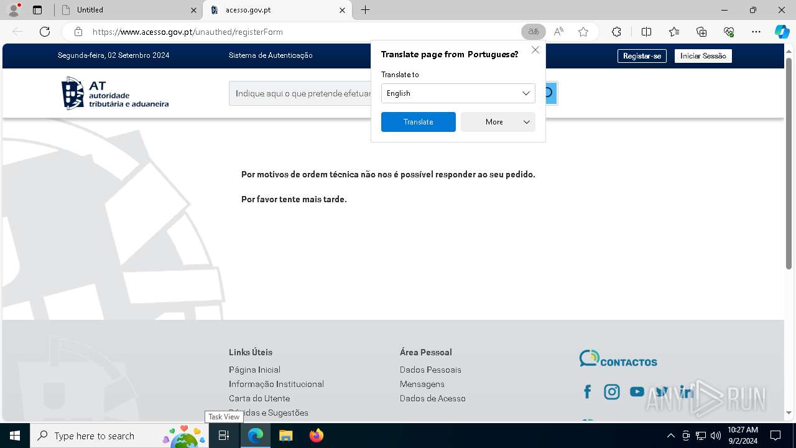The image size is (796, 448).
Task: Click the Edge taskbar icon
Action: point(256,436)
